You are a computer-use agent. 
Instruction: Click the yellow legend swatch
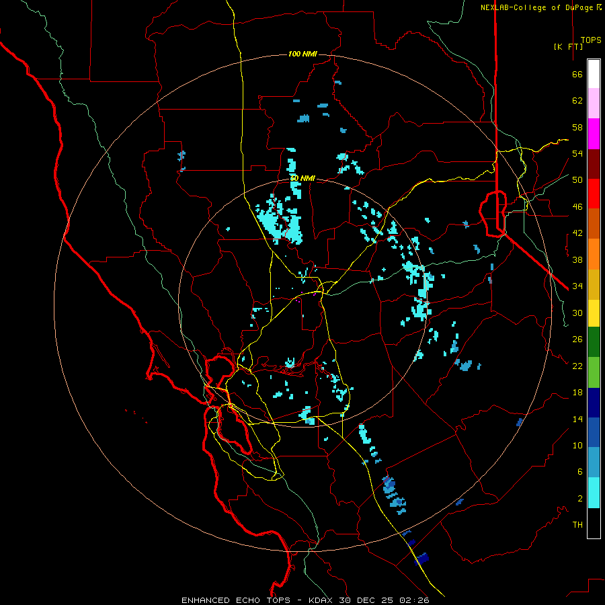click(x=594, y=313)
